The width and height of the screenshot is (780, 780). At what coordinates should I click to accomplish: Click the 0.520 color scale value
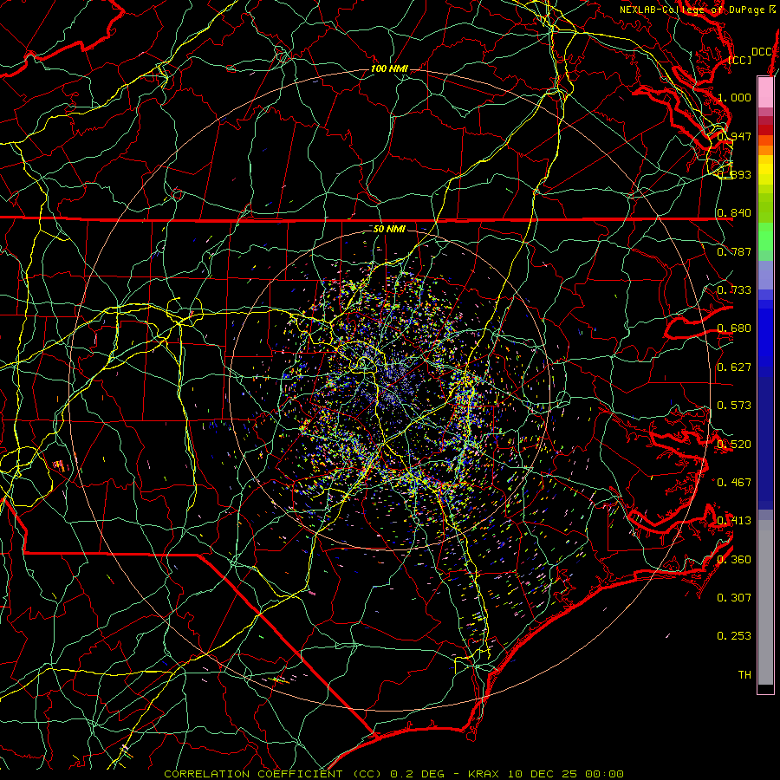point(734,444)
